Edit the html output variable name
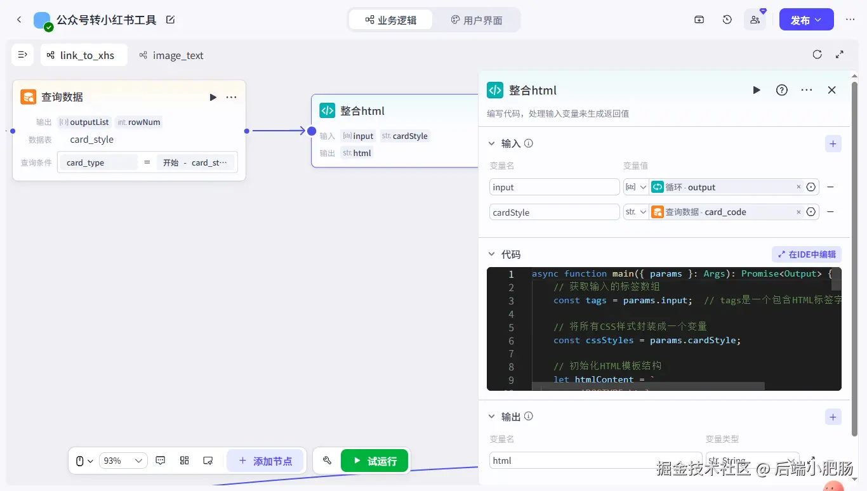 [x=595, y=461]
